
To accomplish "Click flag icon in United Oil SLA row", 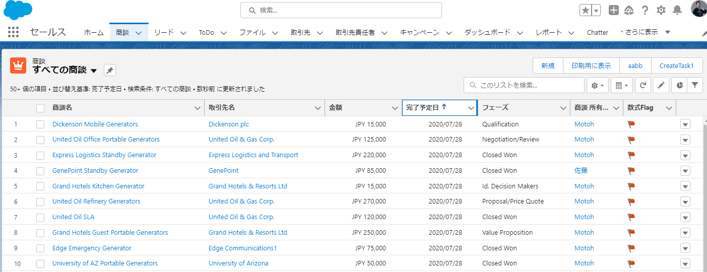I will point(631,217).
